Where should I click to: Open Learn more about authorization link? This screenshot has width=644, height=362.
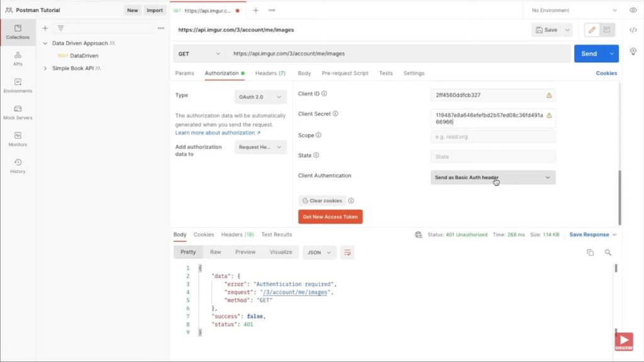coord(218,133)
